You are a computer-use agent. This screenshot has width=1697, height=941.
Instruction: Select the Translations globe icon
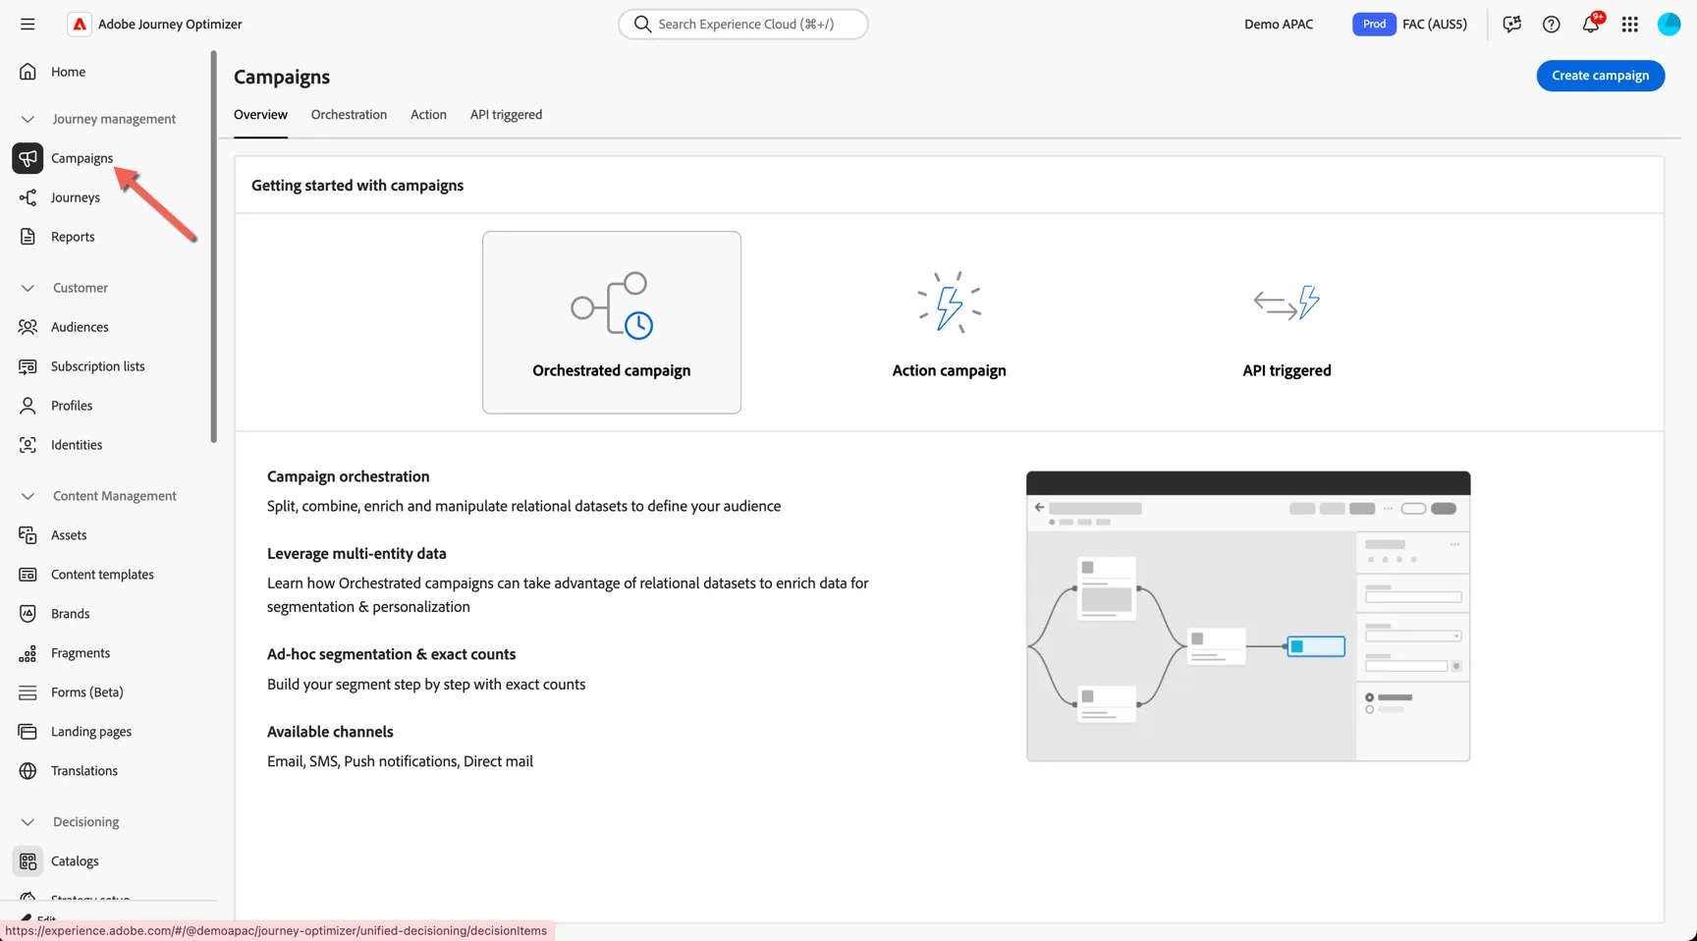click(27, 771)
